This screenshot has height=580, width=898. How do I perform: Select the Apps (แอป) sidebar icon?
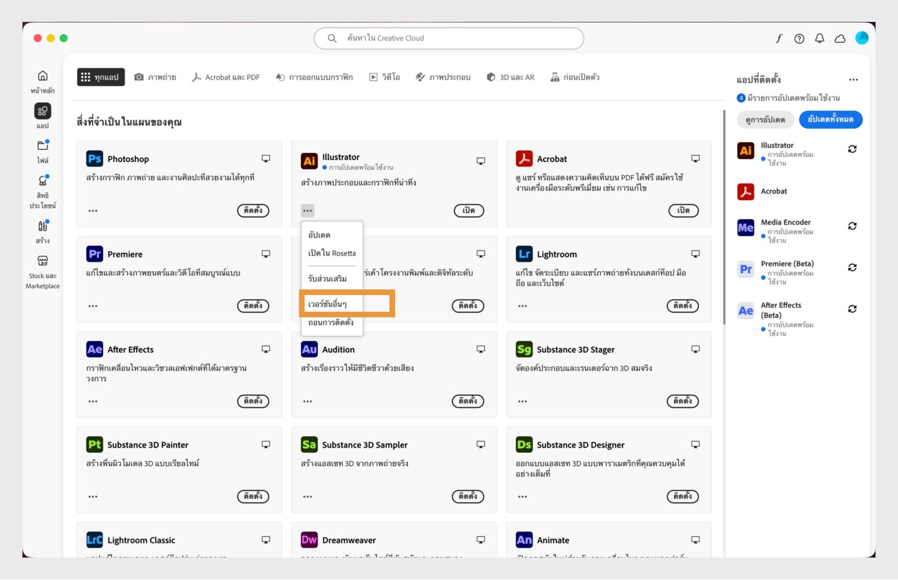[x=43, y=111]
